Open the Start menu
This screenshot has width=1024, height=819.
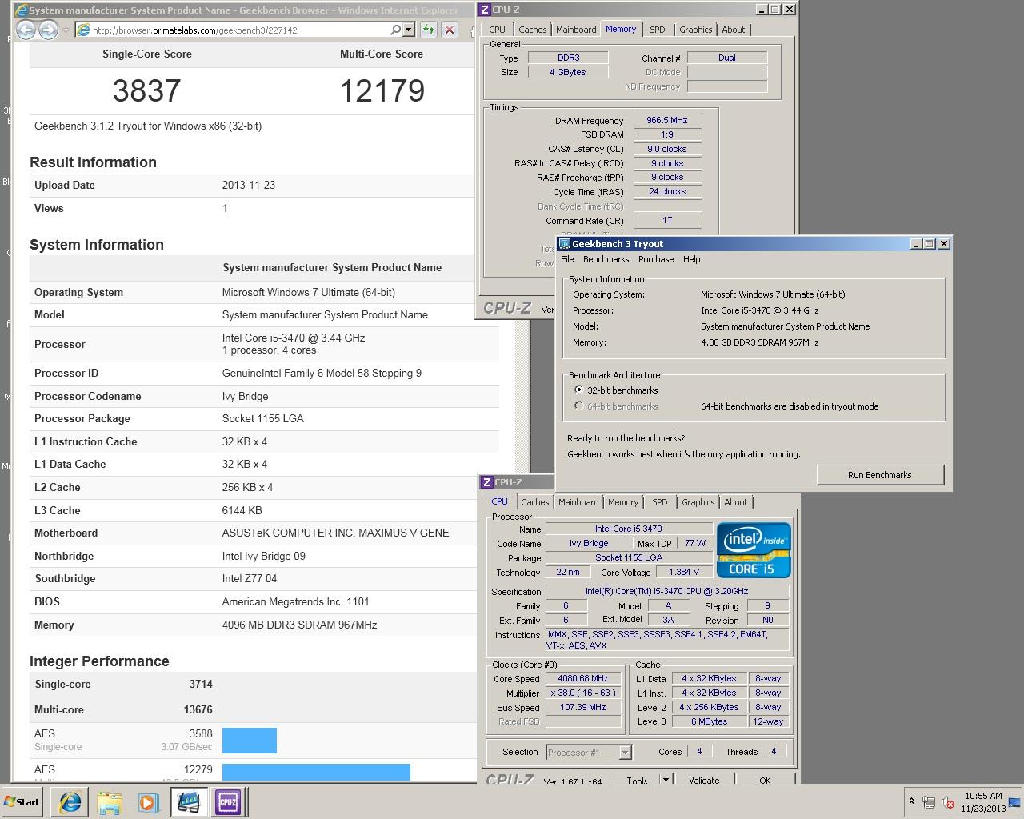(x=22, y=802)
